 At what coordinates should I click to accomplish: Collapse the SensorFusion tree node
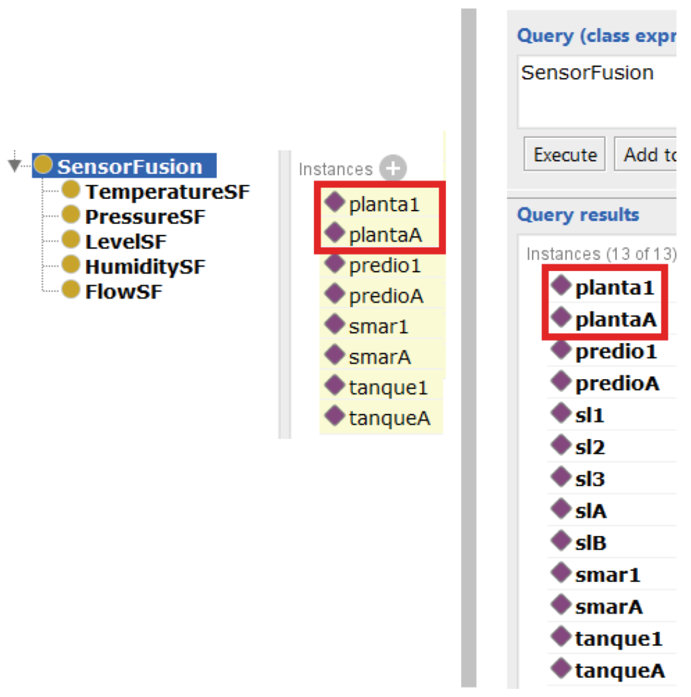point(15,164)
